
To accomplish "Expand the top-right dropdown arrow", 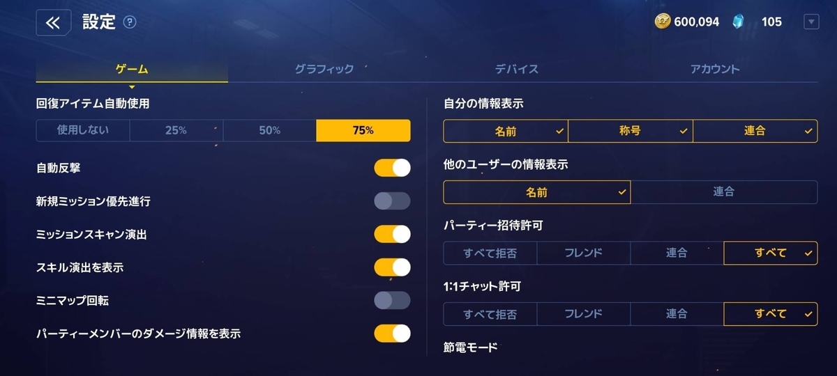I will point(811,22).
